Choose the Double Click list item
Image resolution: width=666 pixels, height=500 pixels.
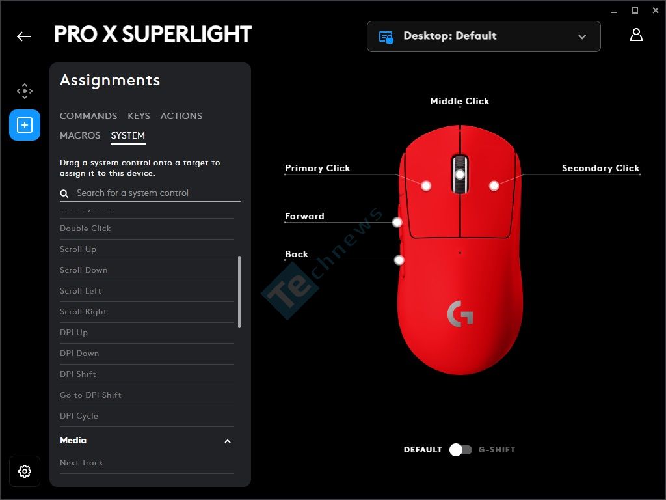coord(147,229)
